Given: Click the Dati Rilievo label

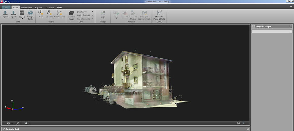Looking at the screenshot, I should pos(82,12).
